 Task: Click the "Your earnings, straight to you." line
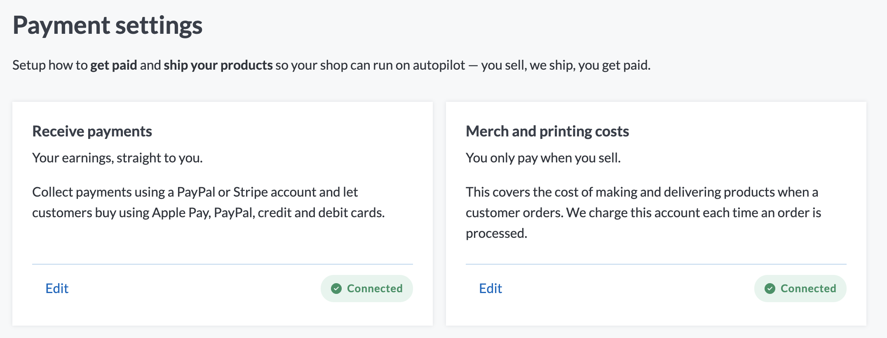pyautogui.click(x=117, y=158)
